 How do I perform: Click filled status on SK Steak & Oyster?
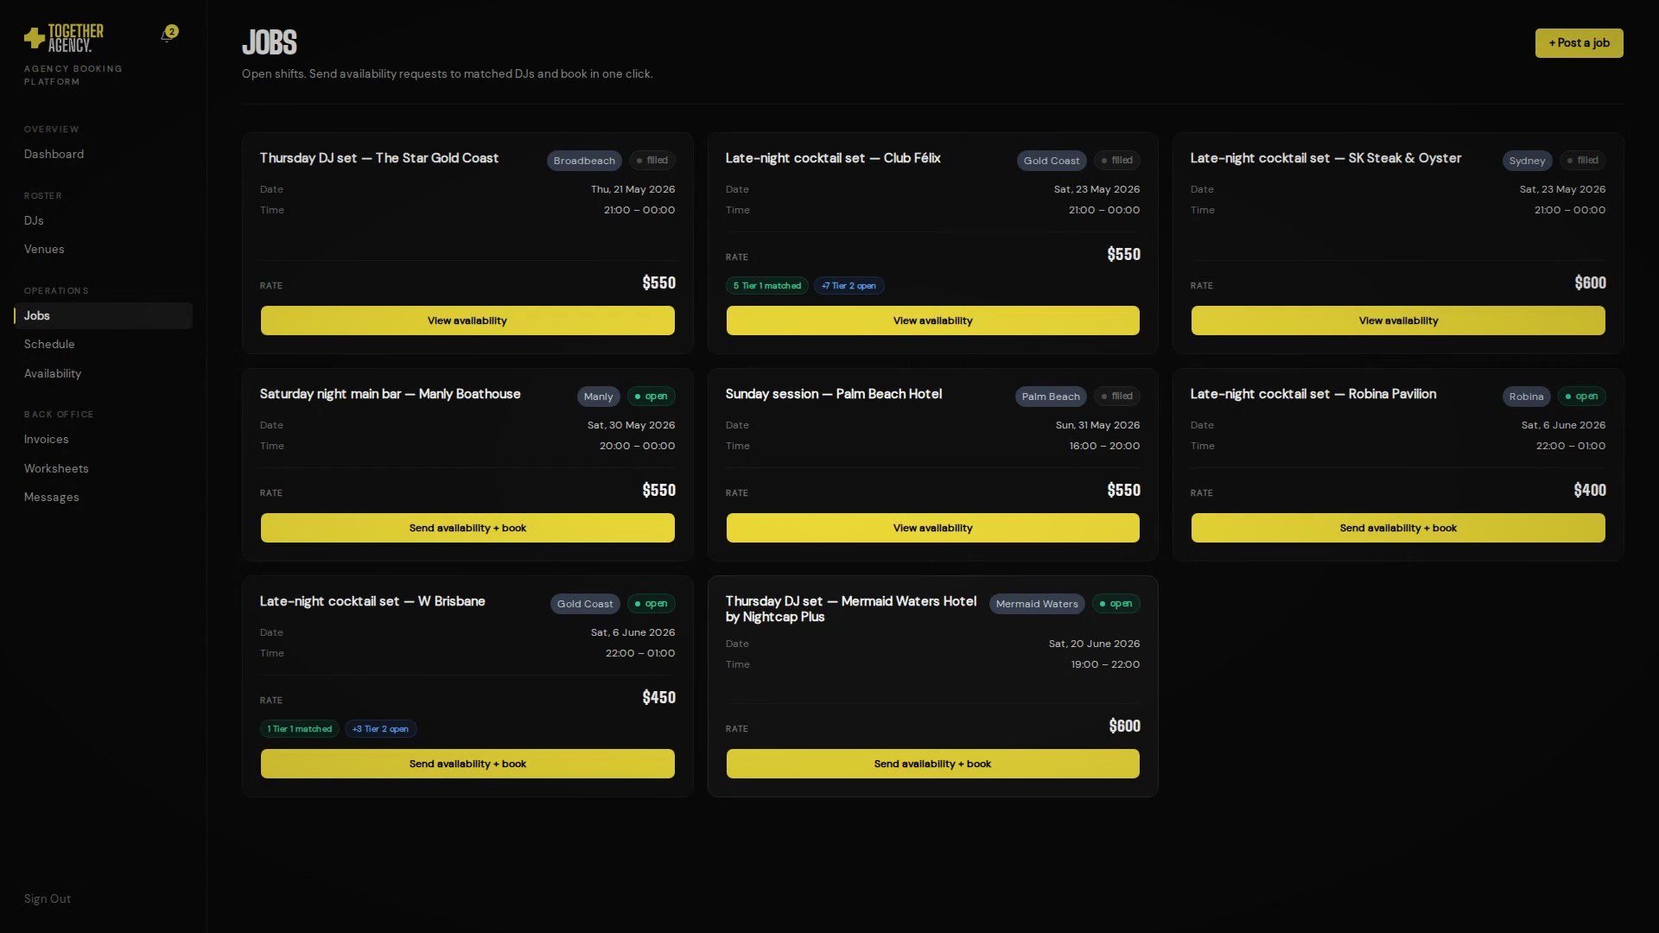click(x=1582, y=160)
